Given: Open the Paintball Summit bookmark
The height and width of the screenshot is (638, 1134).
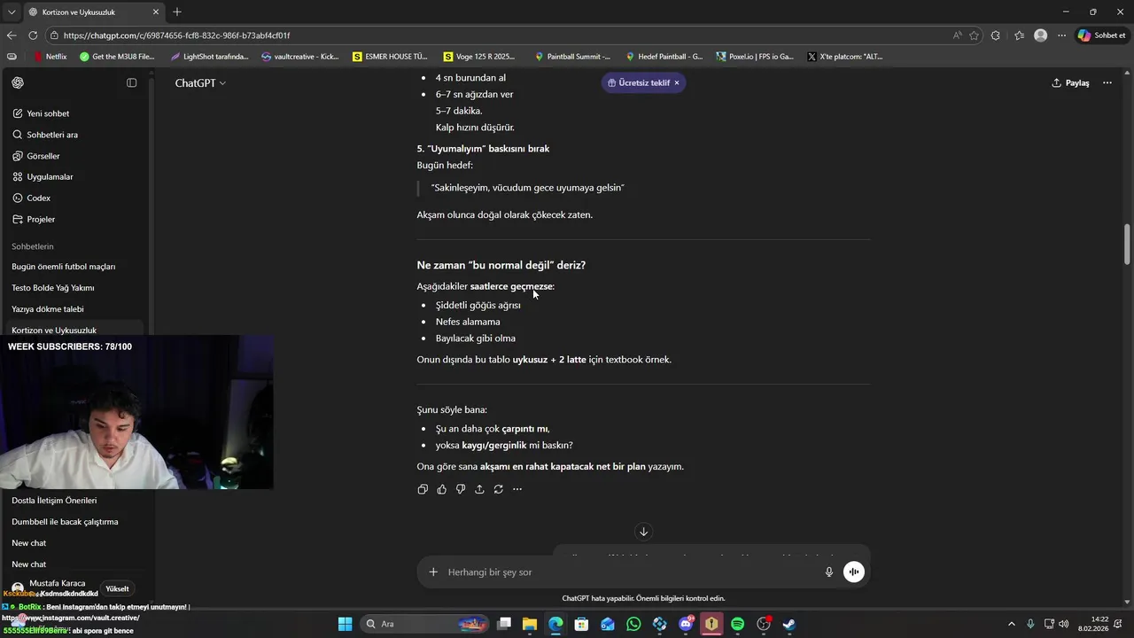Looking at the screenshot, I should pos(572,57).
